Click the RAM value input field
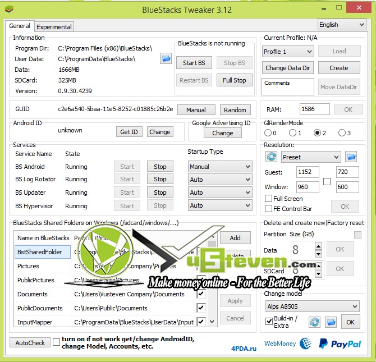This screenshot has height=362, width=376. point(315,109)
